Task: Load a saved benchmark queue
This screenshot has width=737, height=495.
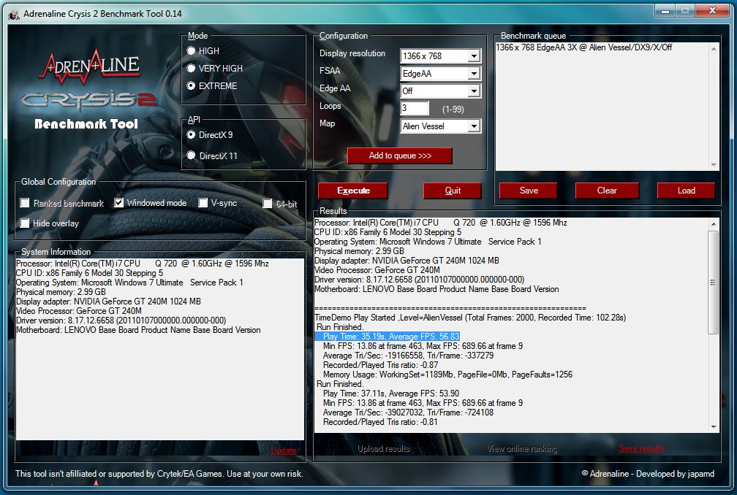Action: (x=686, y=191)
